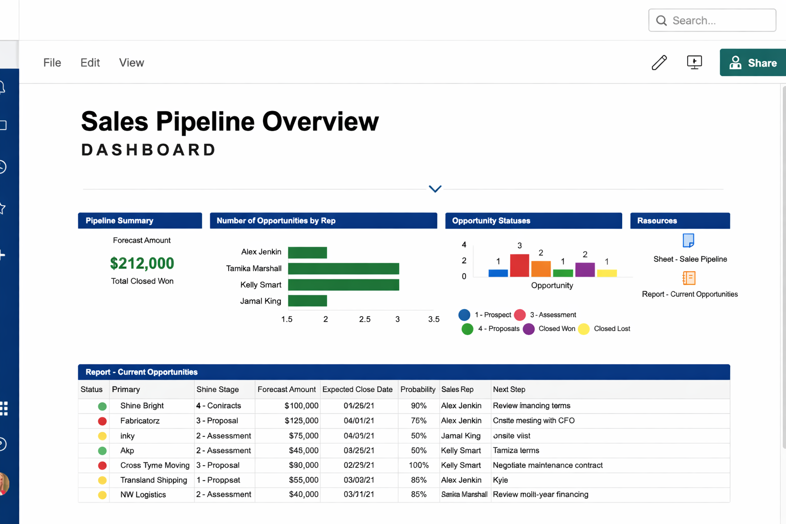
Task: Click the plus create icon in sidebar
Action: pyautogui.click(x=2, y=255)
